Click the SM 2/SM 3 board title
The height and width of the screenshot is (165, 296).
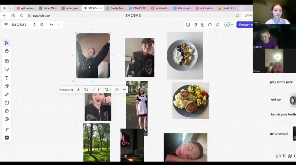pos(19,25)
